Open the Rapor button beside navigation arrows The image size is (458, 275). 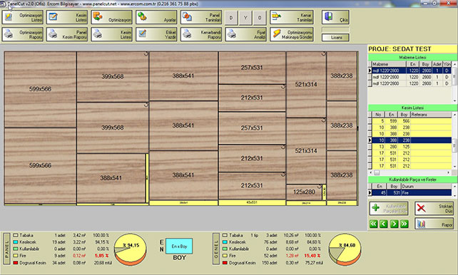click(434, 224)
